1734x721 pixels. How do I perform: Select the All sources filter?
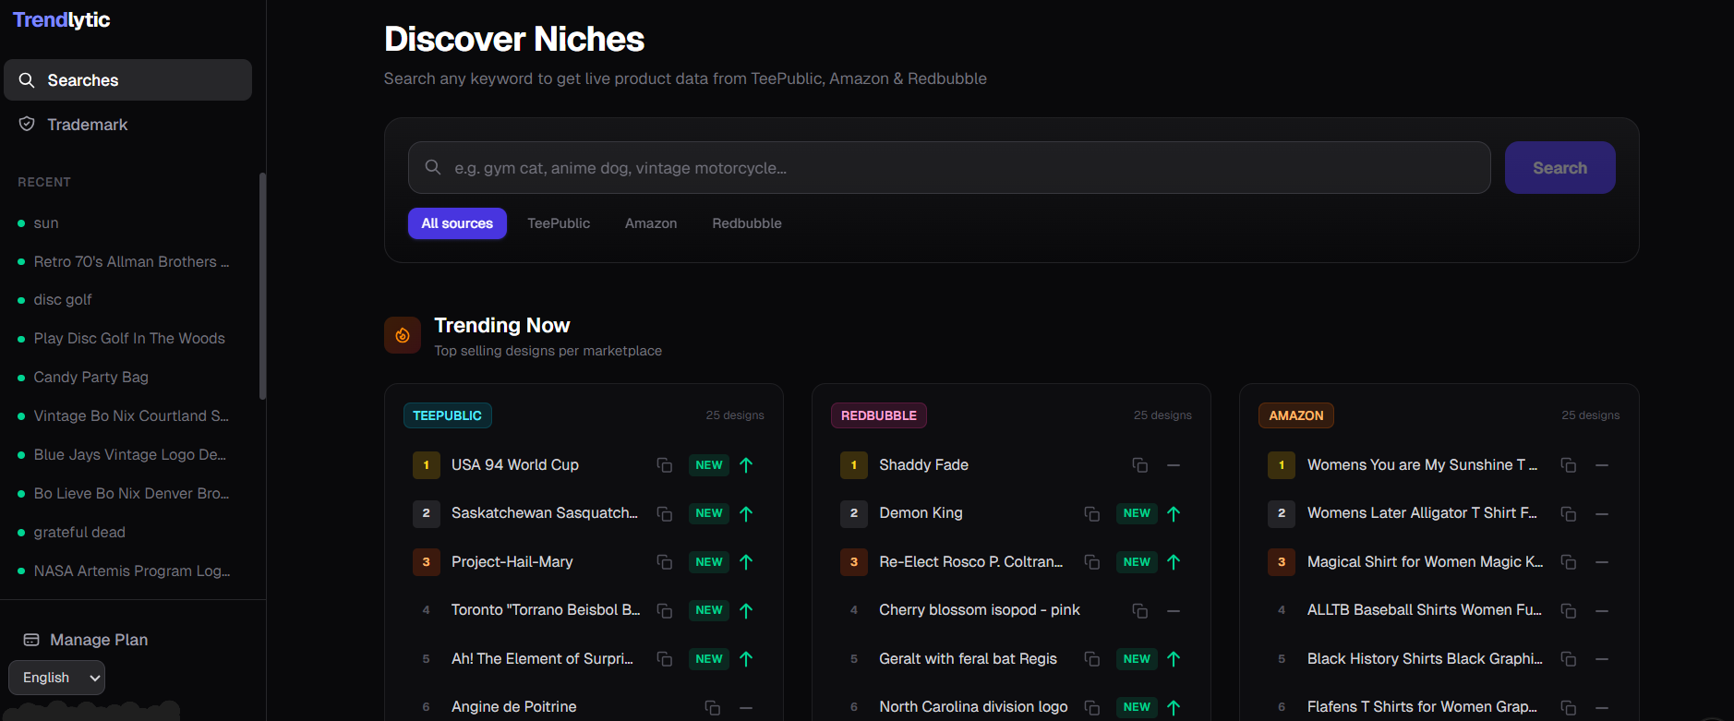[457, 223]
